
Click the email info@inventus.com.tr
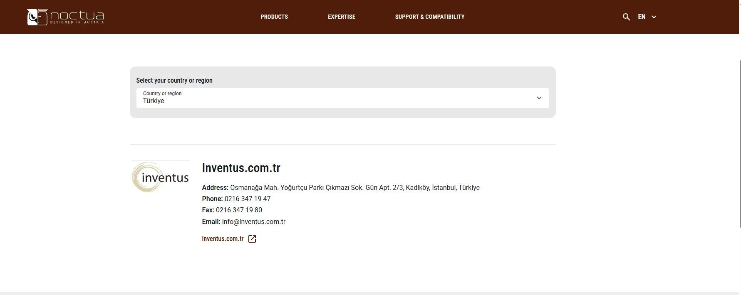click(254, 222)
